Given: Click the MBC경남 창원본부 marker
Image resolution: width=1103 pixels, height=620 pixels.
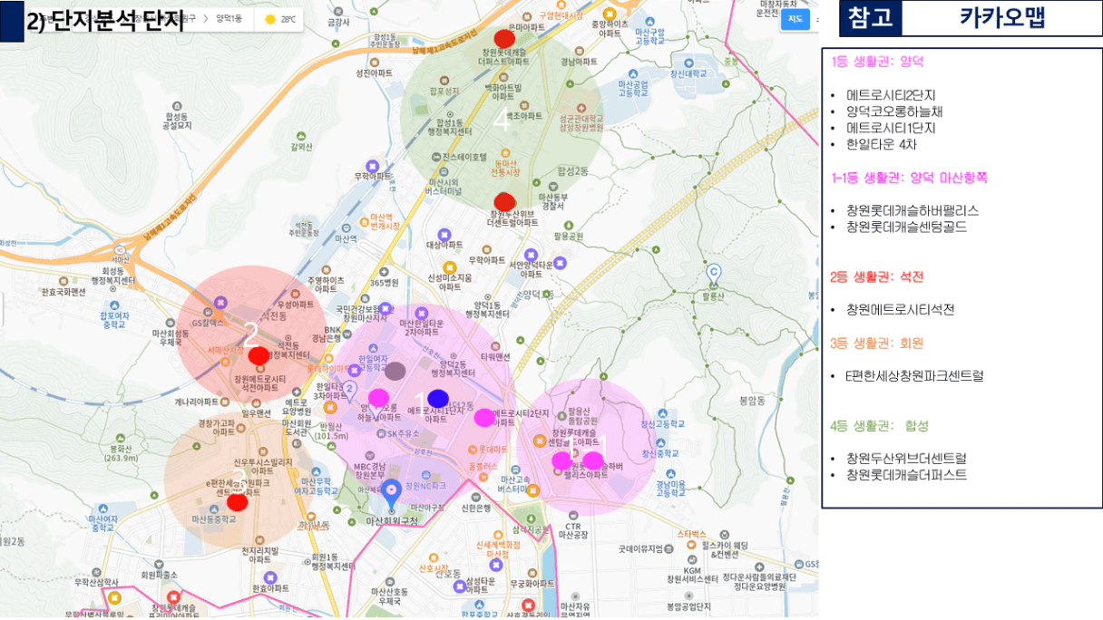Looking at the screenshot, I should pos(372,456).
